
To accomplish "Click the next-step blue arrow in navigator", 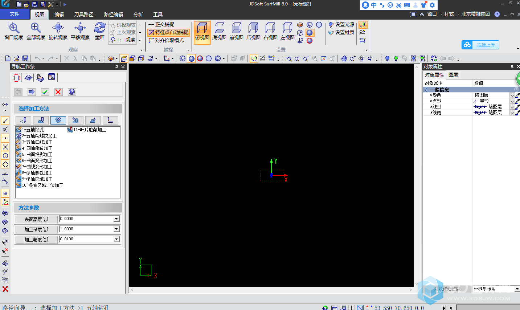I will [32, 92].
